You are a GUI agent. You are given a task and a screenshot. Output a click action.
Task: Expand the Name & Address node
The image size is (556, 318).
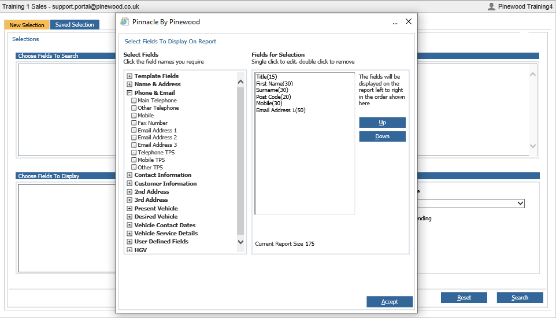pos(129,84)
